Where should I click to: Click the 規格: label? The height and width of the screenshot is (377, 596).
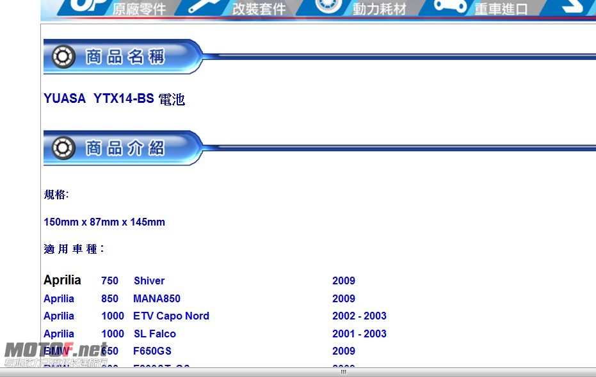pyautogui.click(x=56, y=194)
